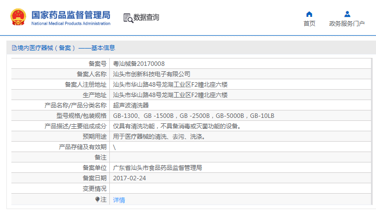Open the 详情 link
The height and width of the screenshot is (211, 376).
(119, 200)
